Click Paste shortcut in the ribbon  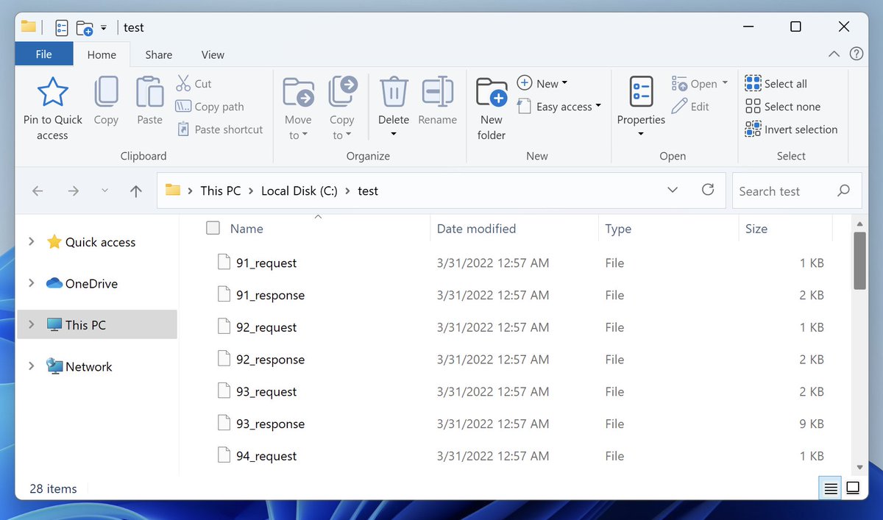pos(219,129)
